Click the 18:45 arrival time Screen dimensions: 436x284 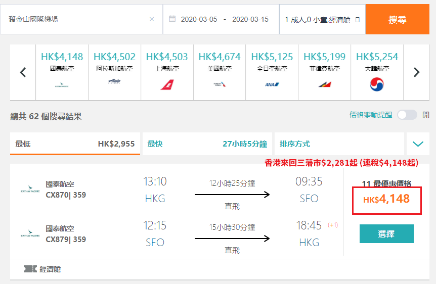click(309, 225)
